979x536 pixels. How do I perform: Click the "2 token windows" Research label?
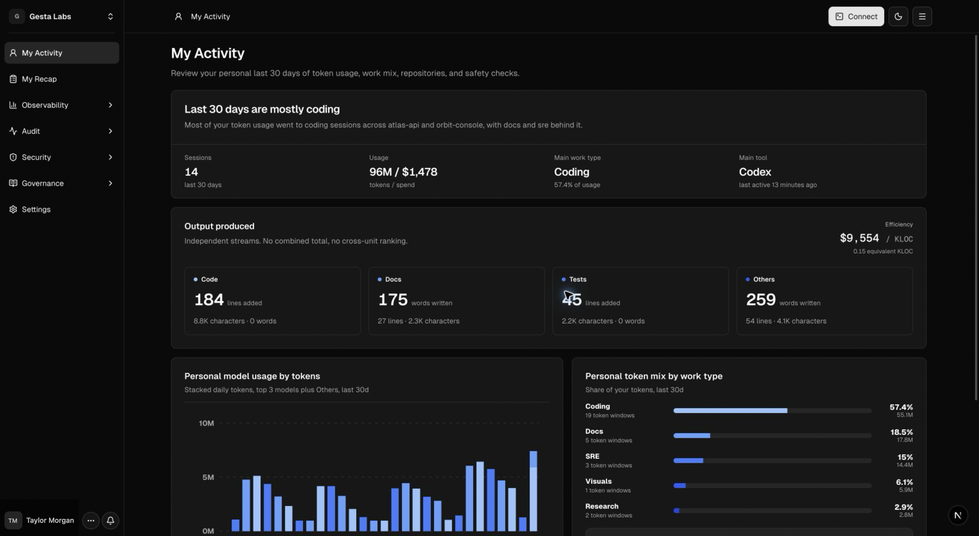pos(609,515)
